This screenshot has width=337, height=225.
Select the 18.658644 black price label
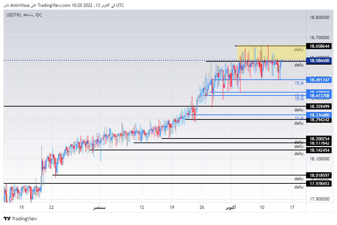(x=319, y=46)
